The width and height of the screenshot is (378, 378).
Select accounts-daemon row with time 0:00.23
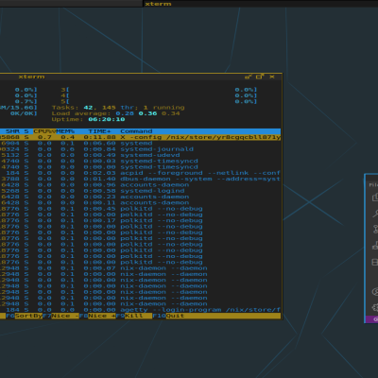pyautogui.click(x=140, y=197)
